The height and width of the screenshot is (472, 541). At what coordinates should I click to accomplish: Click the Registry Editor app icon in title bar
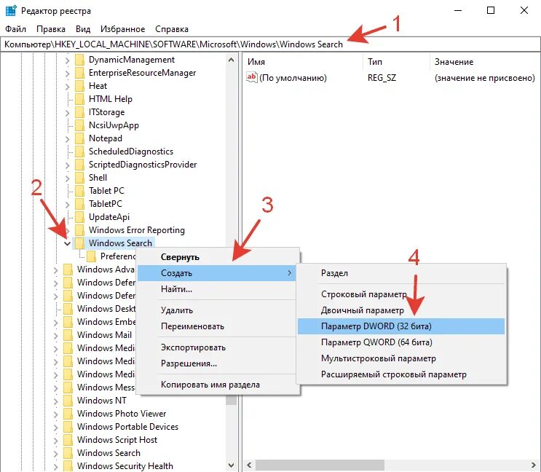pos(11,11)
